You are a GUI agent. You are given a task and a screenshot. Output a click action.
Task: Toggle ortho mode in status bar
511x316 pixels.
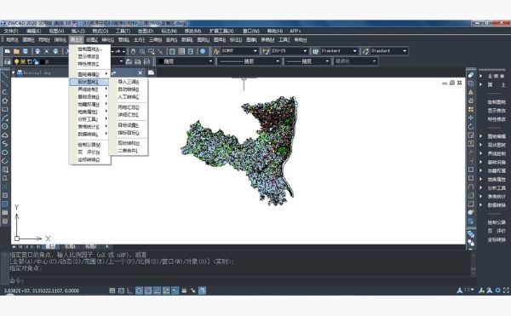point(129,290)
